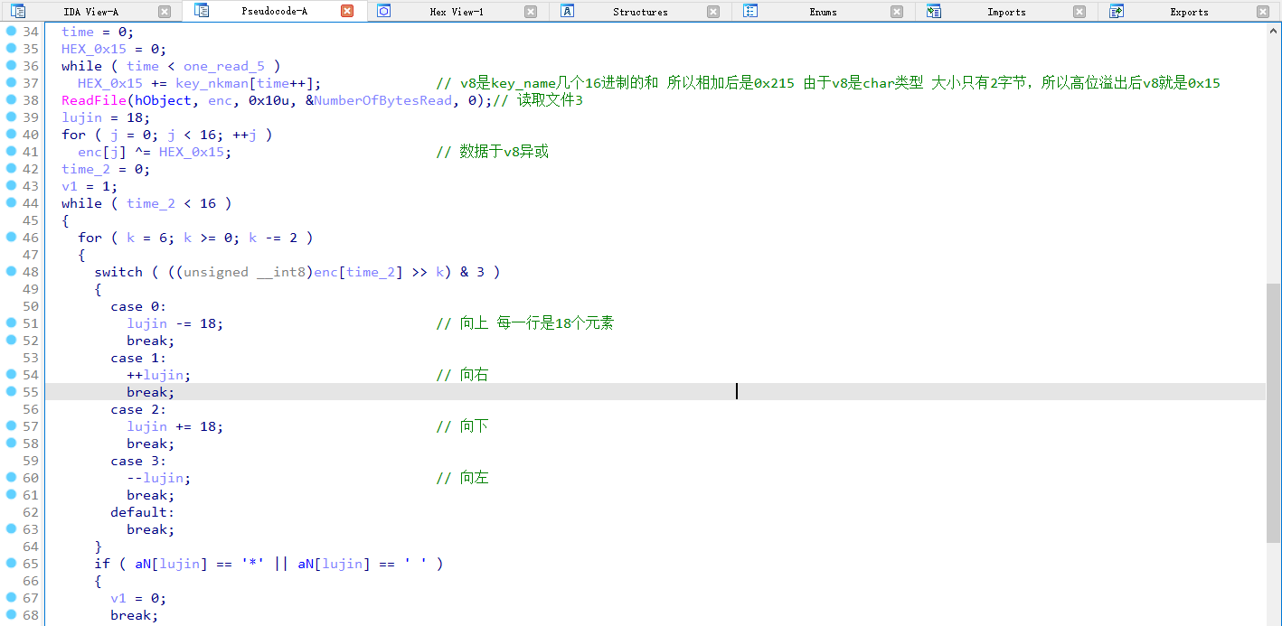Select the variable lujin on line 39

(81, 117)
